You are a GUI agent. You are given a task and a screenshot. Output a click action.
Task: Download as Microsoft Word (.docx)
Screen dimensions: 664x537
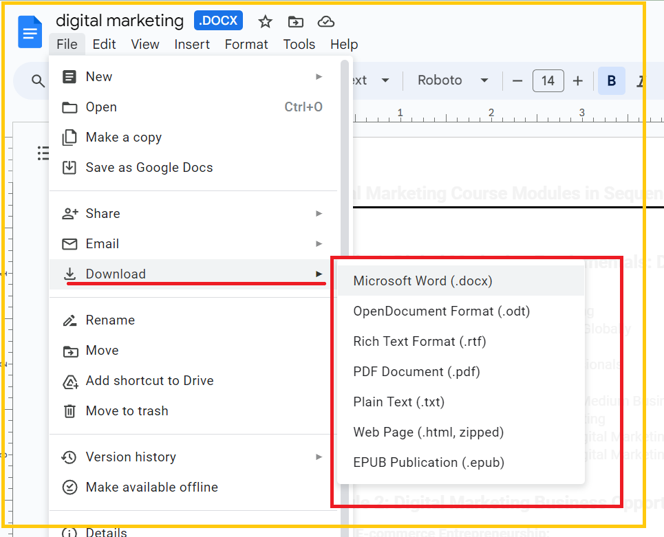pos(461,281)
